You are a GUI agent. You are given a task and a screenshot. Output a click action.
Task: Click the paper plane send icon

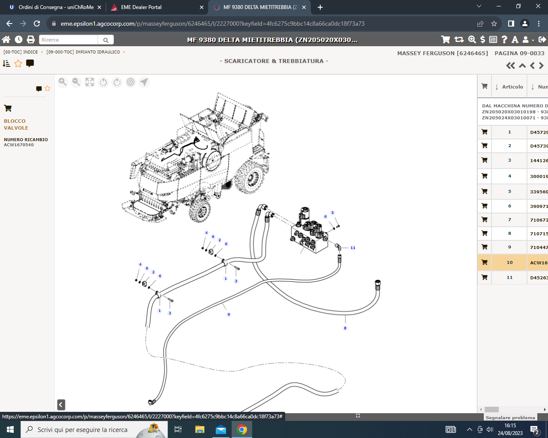(x=144, y=82)
